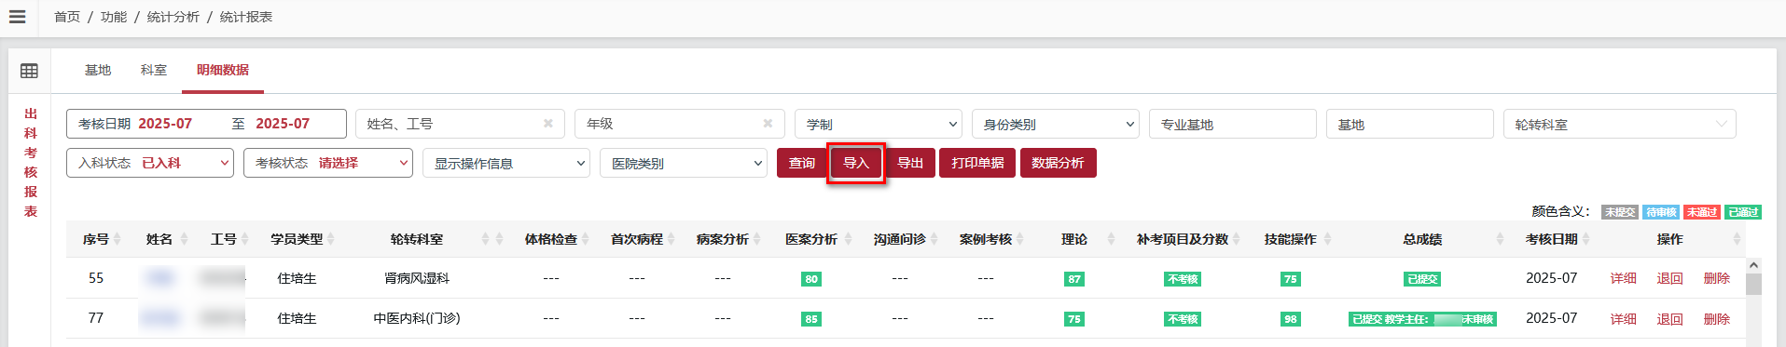Open the 考核状态 dropdown
Viewport: 1786px width, 347px height.
(327, 163)
